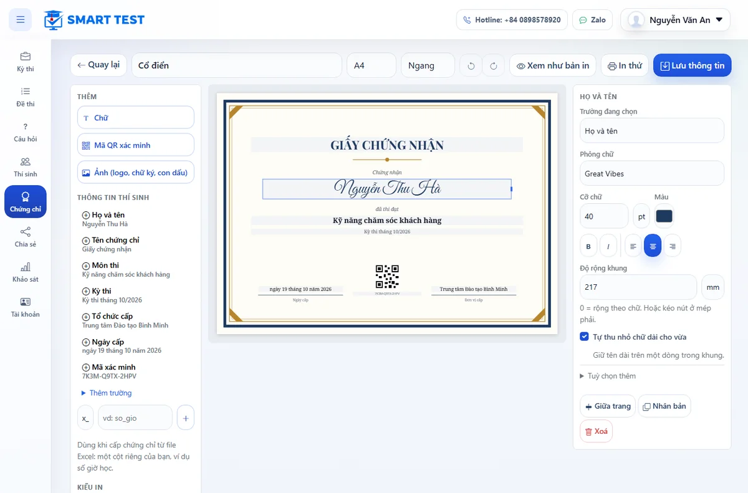The image size is (748, 493).
Task: Expand Thêm trường disclosure
Action: click(x=107, y=393)
